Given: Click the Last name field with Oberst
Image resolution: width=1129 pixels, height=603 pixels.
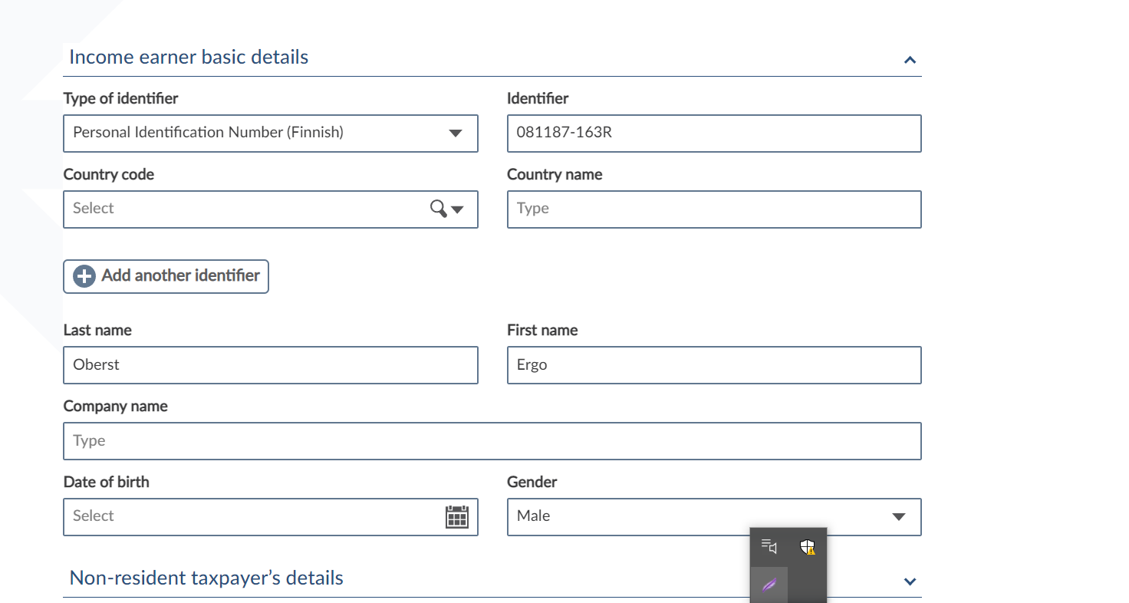Looking at the screenshot, I should (270, 365).
